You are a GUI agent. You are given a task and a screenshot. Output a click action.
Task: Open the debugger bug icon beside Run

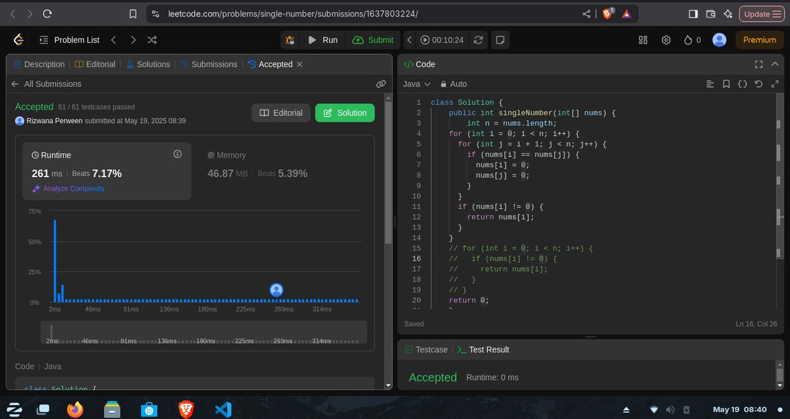pos(290,40)
